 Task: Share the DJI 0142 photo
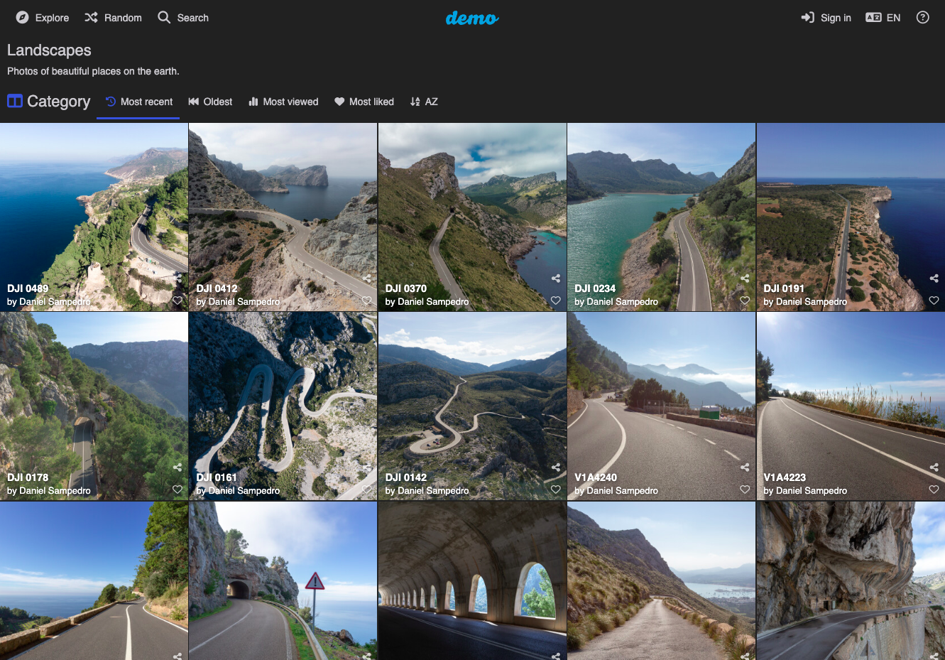(556, 467)
